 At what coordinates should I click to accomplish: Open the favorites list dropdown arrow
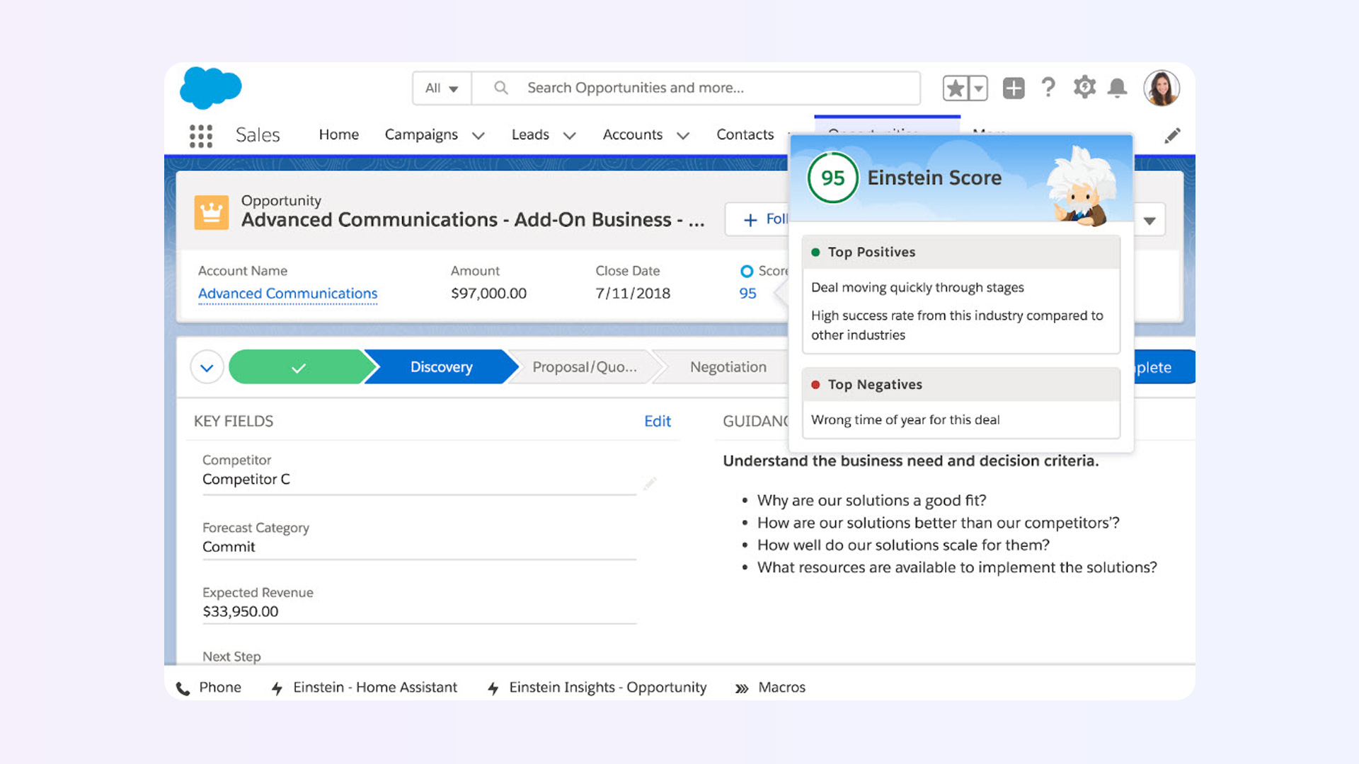978,88
